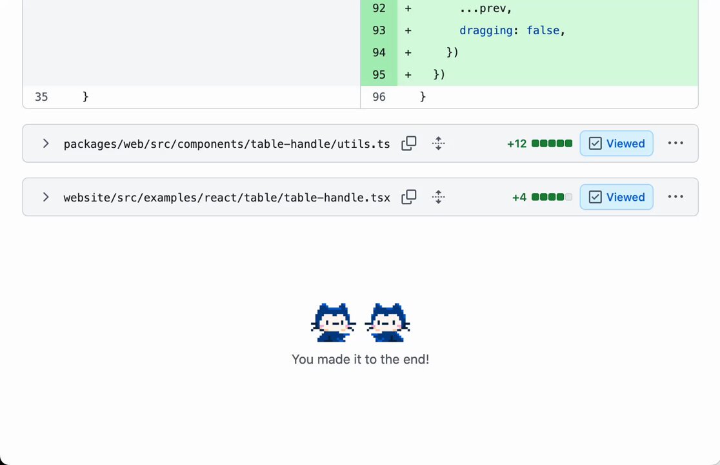
Task: Click the right pixel cat mascot
Action: 387,322
